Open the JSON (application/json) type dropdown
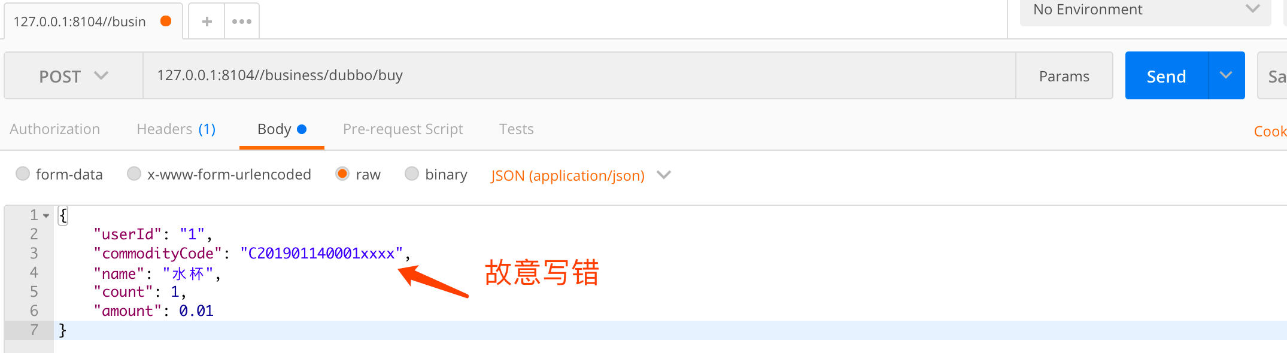1287x353 pixels. 579,175
